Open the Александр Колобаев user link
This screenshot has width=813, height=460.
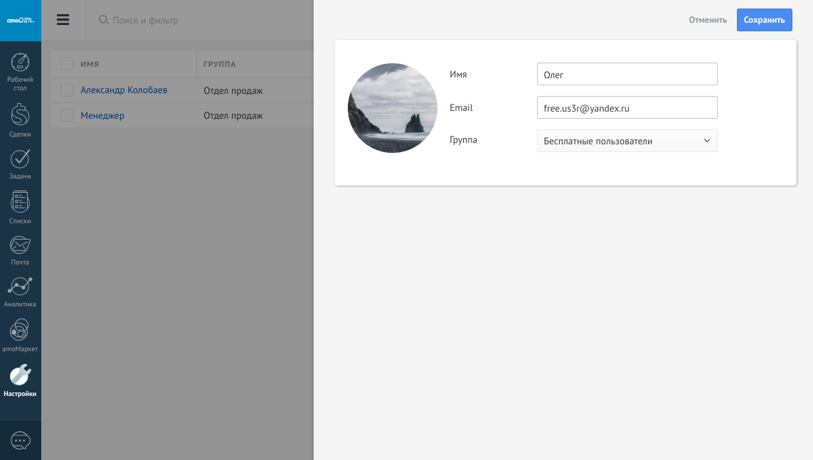tap(124, 90)
